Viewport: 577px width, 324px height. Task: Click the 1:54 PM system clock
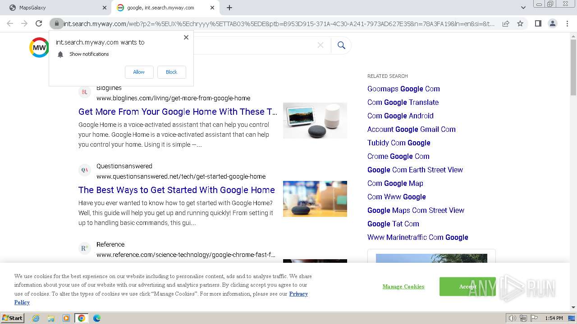click(554, 318)
